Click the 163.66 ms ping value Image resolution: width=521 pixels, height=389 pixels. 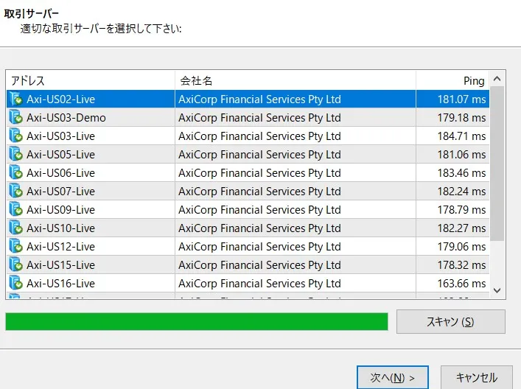[x=461, y=284]
